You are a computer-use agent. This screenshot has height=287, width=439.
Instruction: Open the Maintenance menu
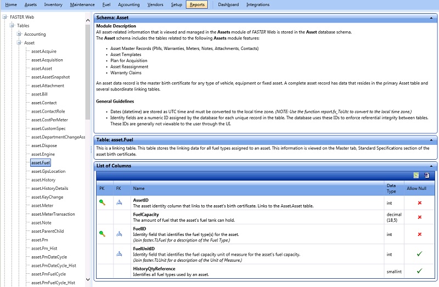[x=82, y=4]
